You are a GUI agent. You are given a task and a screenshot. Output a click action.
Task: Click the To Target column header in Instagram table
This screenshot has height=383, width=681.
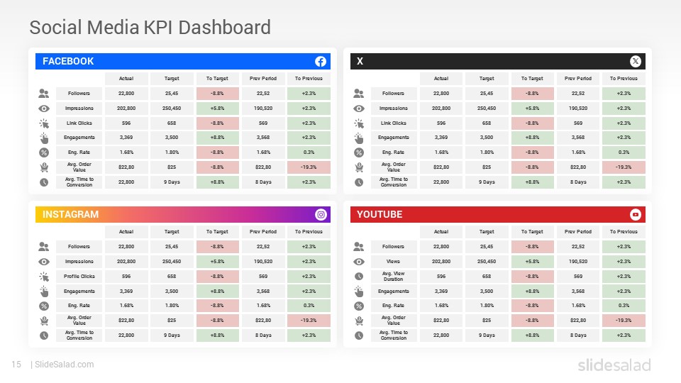coord(217,232)
